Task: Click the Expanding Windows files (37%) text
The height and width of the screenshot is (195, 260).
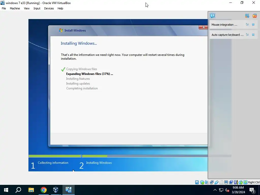Action: (x=90, y=74)
